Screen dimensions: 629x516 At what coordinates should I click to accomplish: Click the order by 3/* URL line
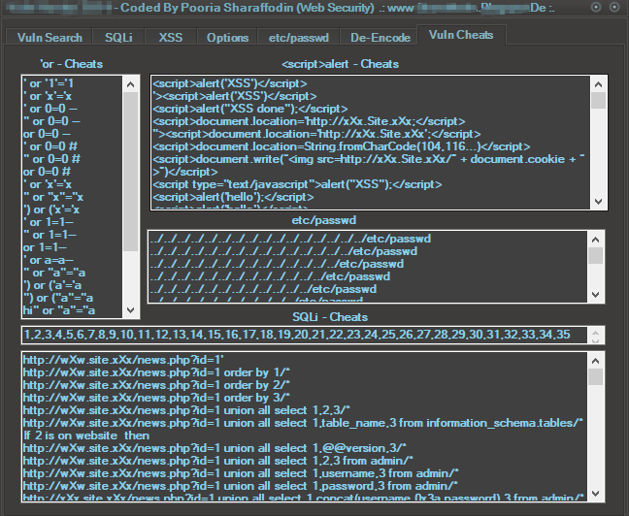tap(156, 398)
